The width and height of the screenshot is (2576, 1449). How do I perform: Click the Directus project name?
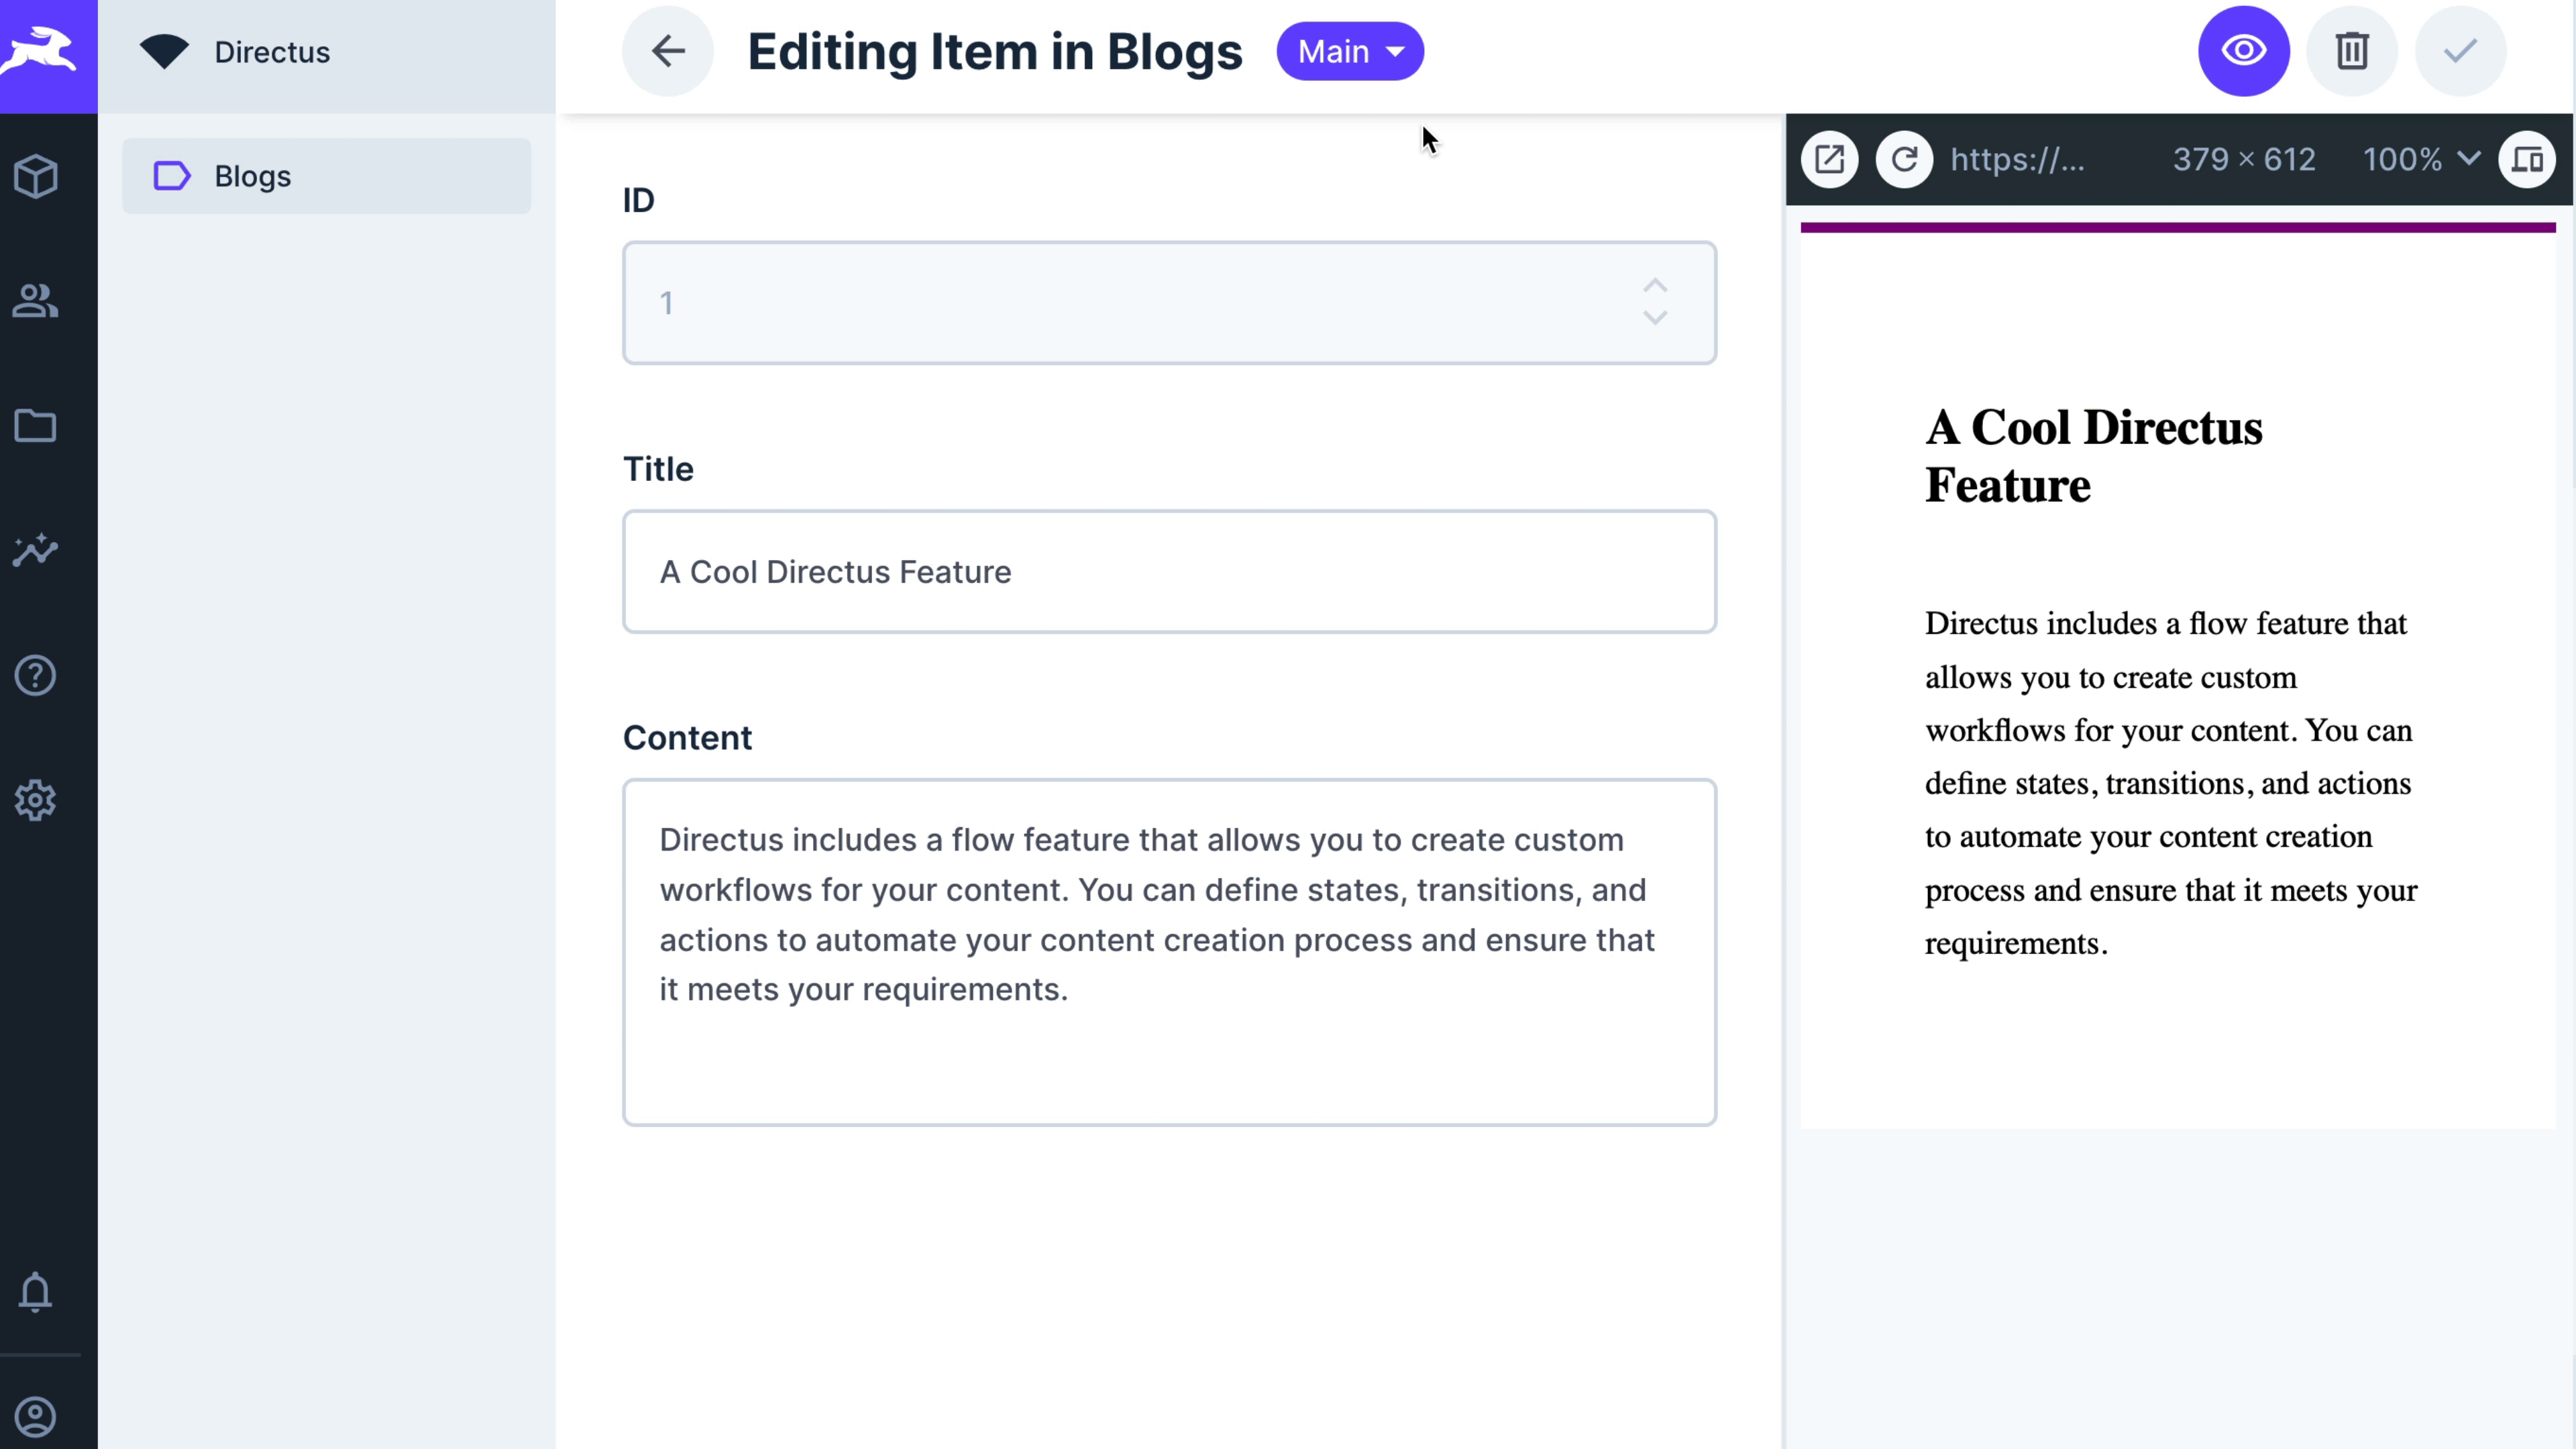272,51
